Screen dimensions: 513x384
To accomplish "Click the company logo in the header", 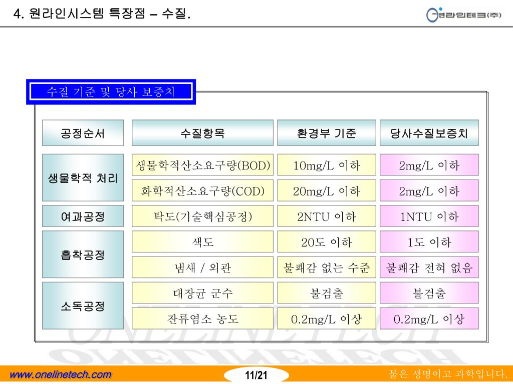I will (463, 14).
